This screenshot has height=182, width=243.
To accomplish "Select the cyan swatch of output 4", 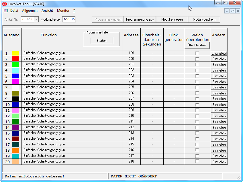I will (x=16, y=70).
